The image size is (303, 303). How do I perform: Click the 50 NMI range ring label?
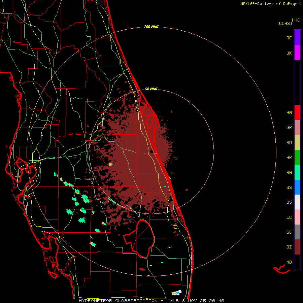(151, 89)
